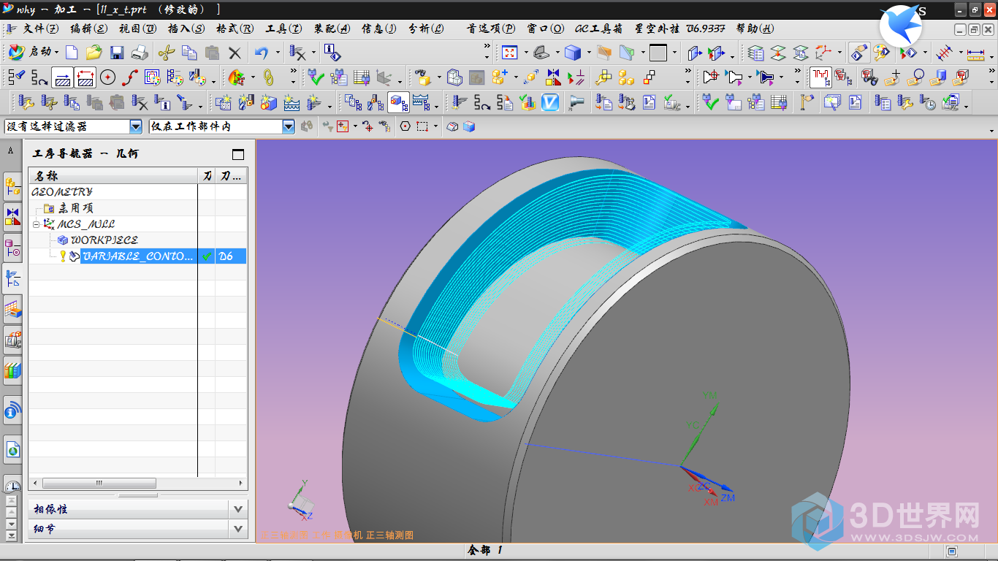The height and width of the screenshot is (561, 998).
Task: Maximize the navigator panel with square button
Action: tap(237, 154)
